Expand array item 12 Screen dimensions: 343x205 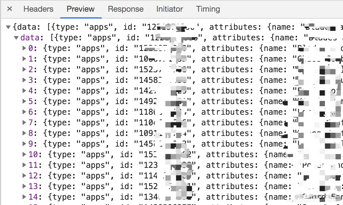click(24, 176)
